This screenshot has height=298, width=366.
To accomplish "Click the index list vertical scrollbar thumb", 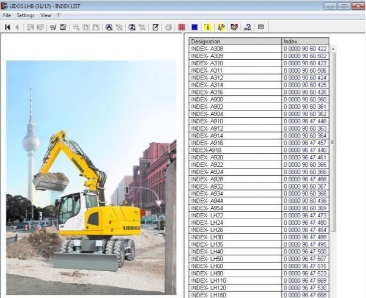I will pyautogui.click(x=333, y=142).
